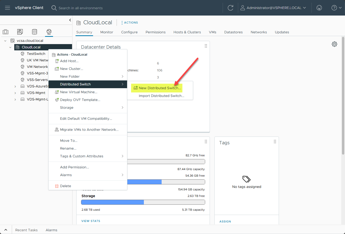
Task: Open the Datastores tab
Action: pos(233,32)
